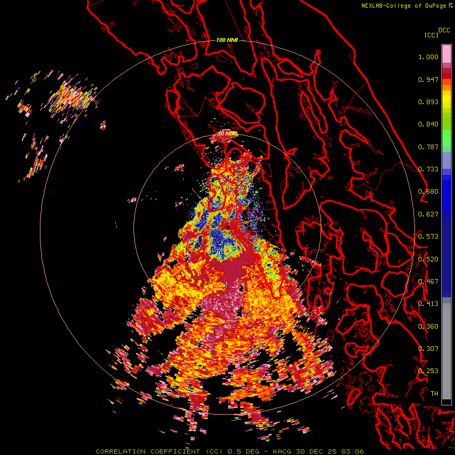The height and width of the screenshot is (455, 455).
Task: Select the 0.360 scale value
Action: point(428,327)
